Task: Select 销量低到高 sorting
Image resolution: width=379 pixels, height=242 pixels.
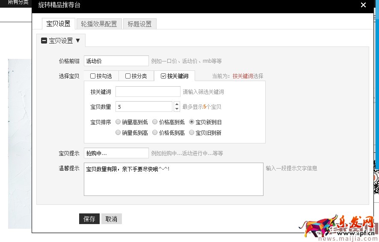Action: click(118, 132)
